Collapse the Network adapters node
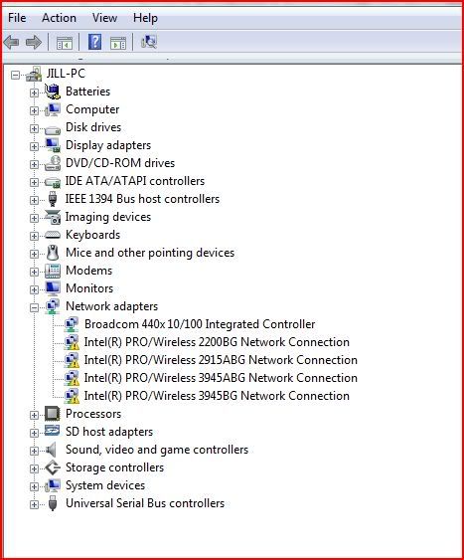Image resolution: width=464 pixels, height=560 pixels. [x=34, y=307]
